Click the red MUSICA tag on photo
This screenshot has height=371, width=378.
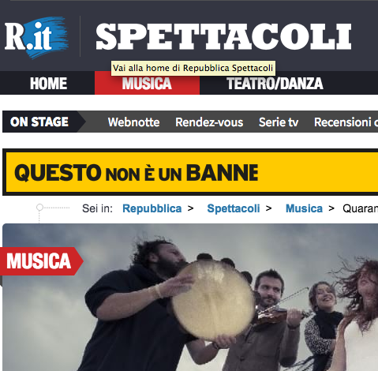(41, 261)
